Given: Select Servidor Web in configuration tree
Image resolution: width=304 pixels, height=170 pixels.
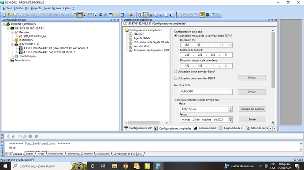Looking at the screenshot, I should pyautogui.click(x=141, y=46).
